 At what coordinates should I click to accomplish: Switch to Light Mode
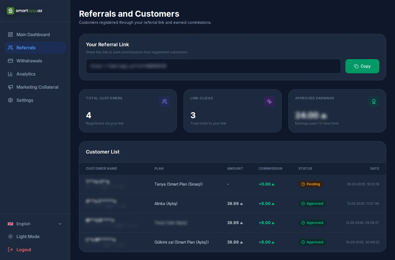point(35,236)
